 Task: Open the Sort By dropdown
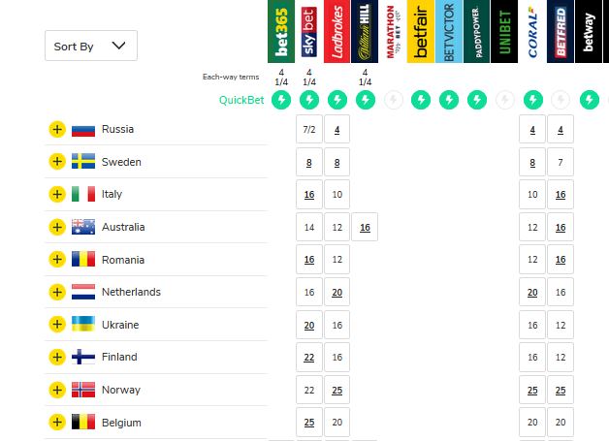pyautogui.click(x=90, y=46)
